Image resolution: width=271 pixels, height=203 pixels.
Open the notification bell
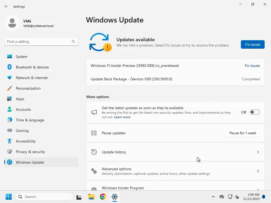coord(264,197)
